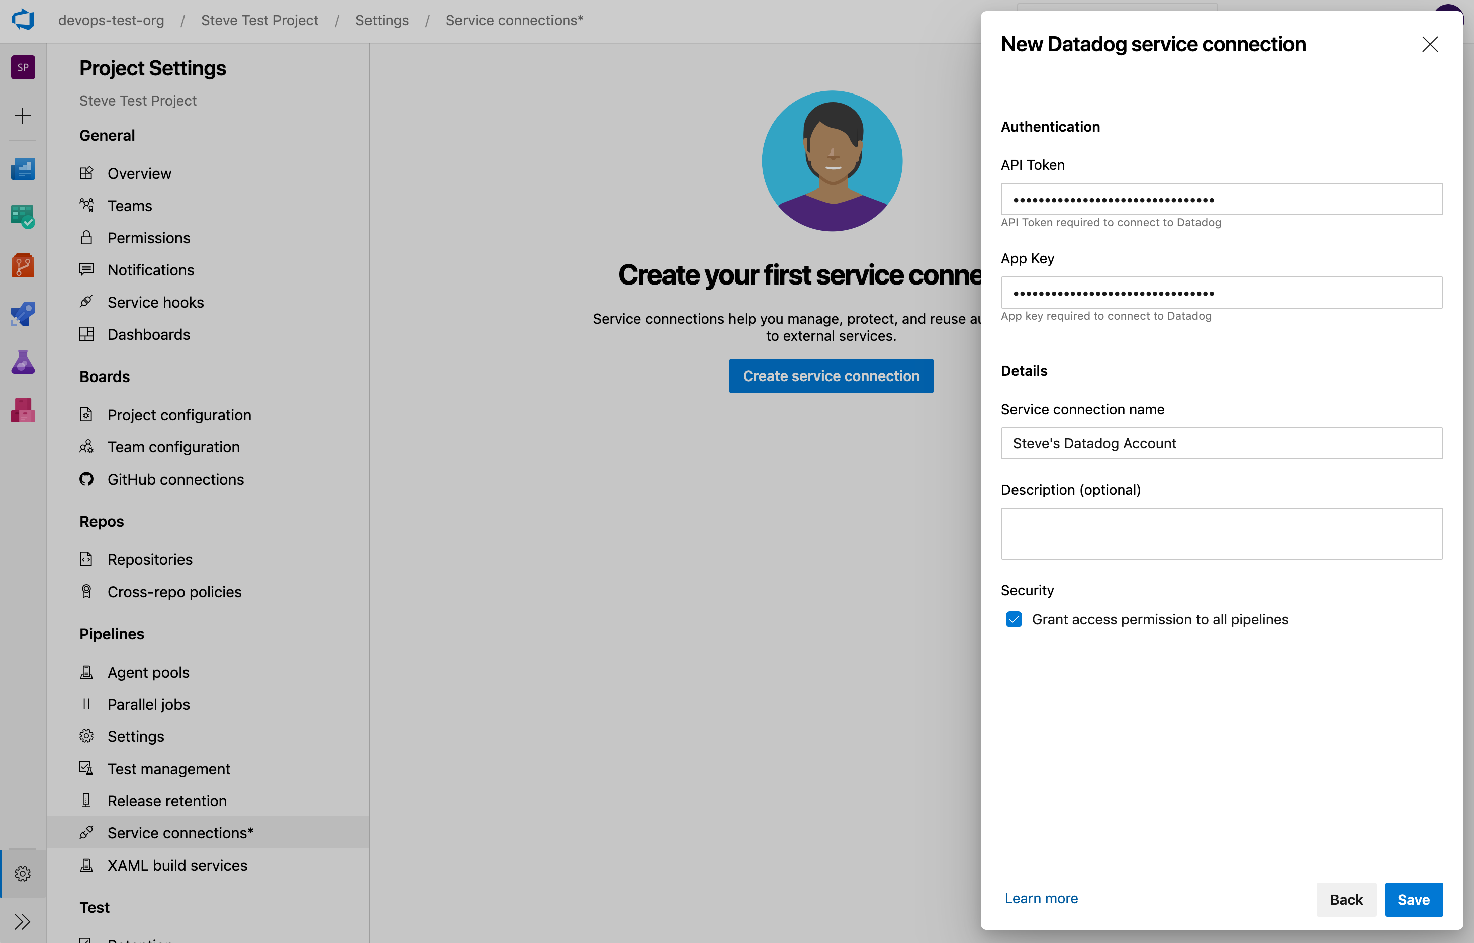Select the SP project avatar

tap(23, 67)
